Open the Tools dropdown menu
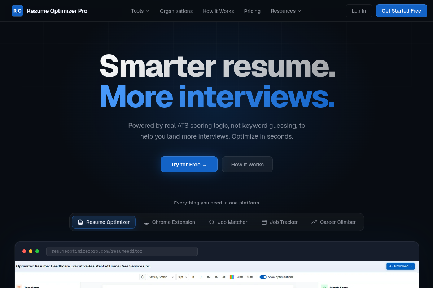Viewport: 433px width, 288px height. [x=140, y=11]
